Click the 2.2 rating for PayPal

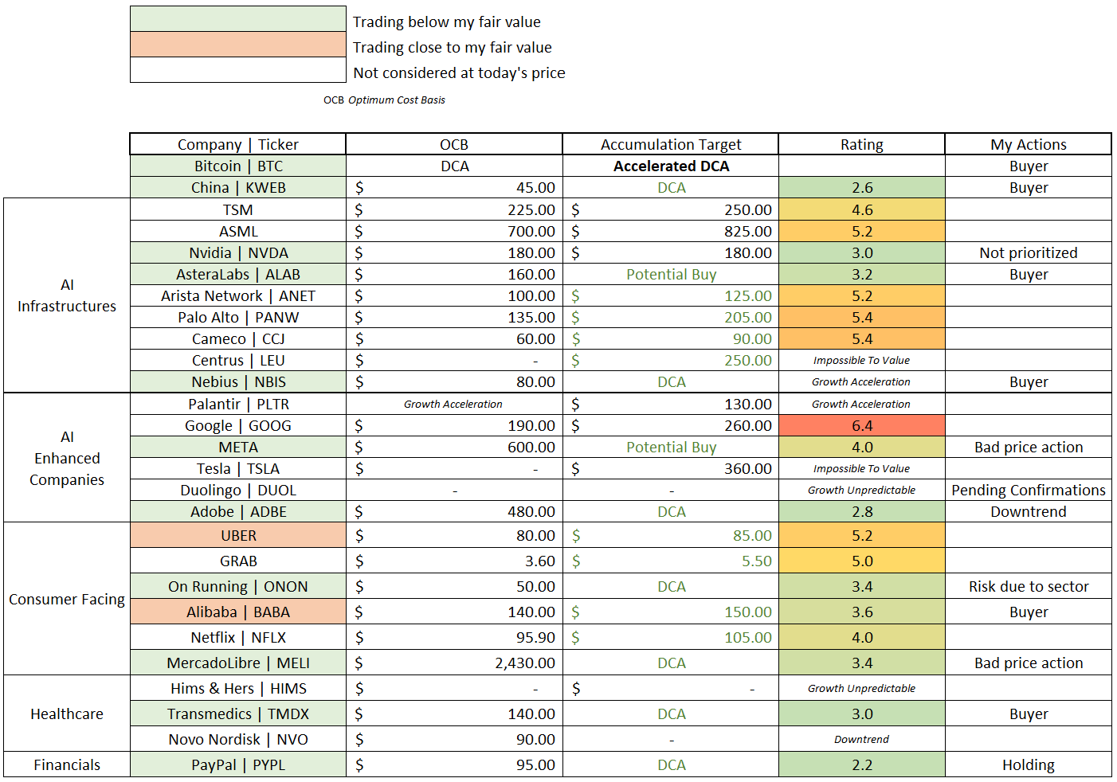click(x=862, y=764)
